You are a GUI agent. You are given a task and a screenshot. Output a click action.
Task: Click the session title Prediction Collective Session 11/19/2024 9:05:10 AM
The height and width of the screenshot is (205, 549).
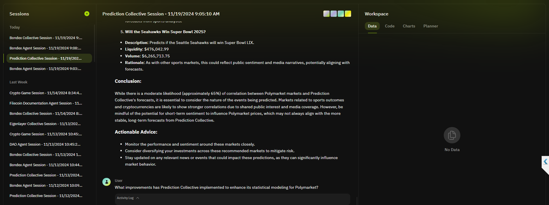pyautogui.click(x=161, y=14)
